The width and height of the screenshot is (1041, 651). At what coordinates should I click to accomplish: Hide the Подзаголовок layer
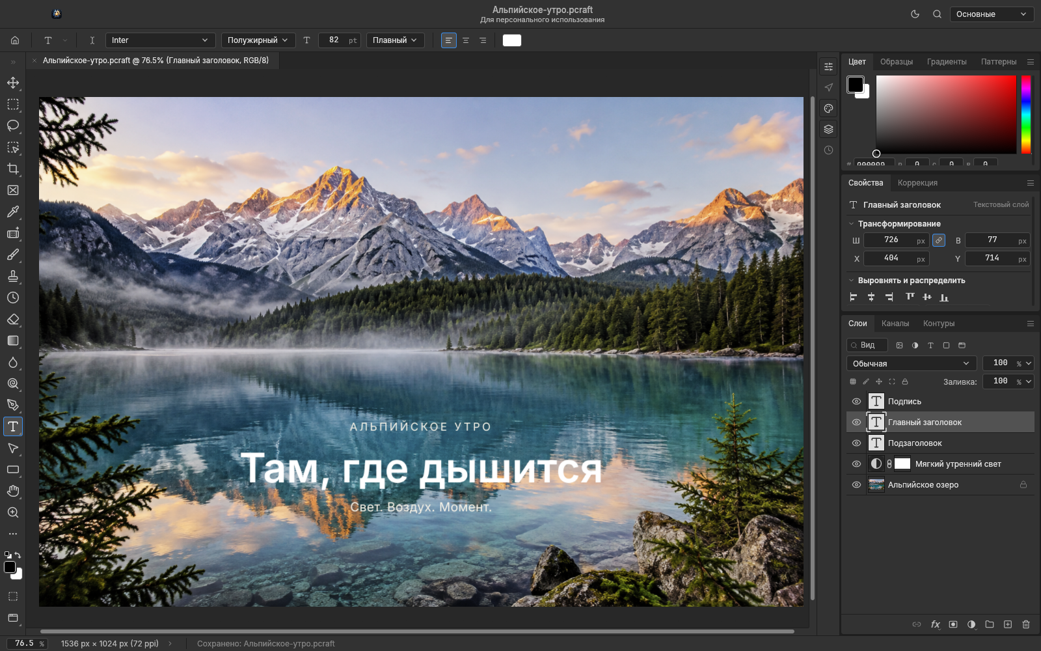click(856, 443)
